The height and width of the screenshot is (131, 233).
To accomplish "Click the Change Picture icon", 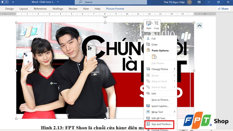I will pyautogui.click(x=148, y=69).
